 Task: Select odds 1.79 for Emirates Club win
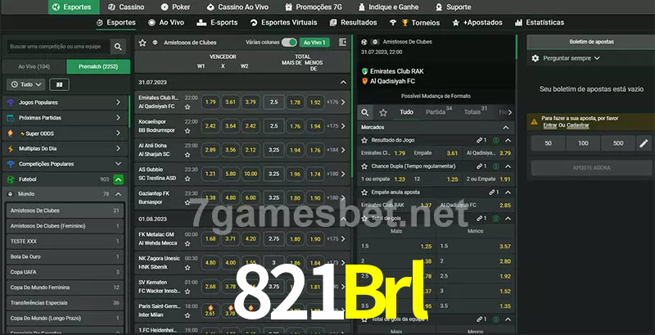pos(210,102)
